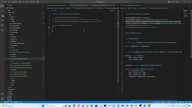Viewport: 192px width, 108px height.
Task: Click the notifications bell in status bar
Action: pos(190,102)
